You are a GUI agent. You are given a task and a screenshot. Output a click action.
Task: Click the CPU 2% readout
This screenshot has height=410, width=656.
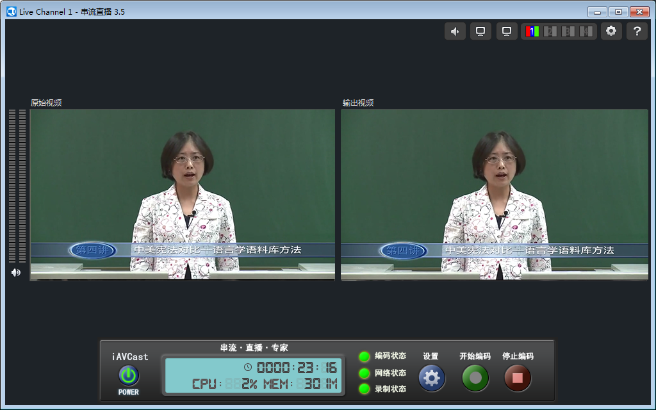coord(225,384)
